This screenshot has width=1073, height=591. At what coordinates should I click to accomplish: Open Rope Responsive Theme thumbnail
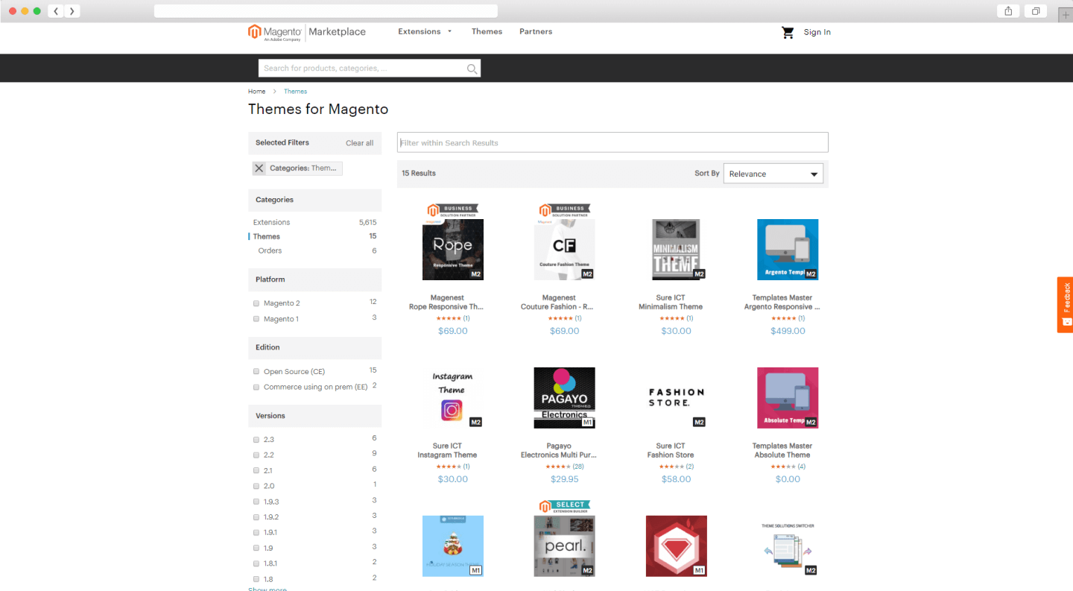[x=453, y=249]
